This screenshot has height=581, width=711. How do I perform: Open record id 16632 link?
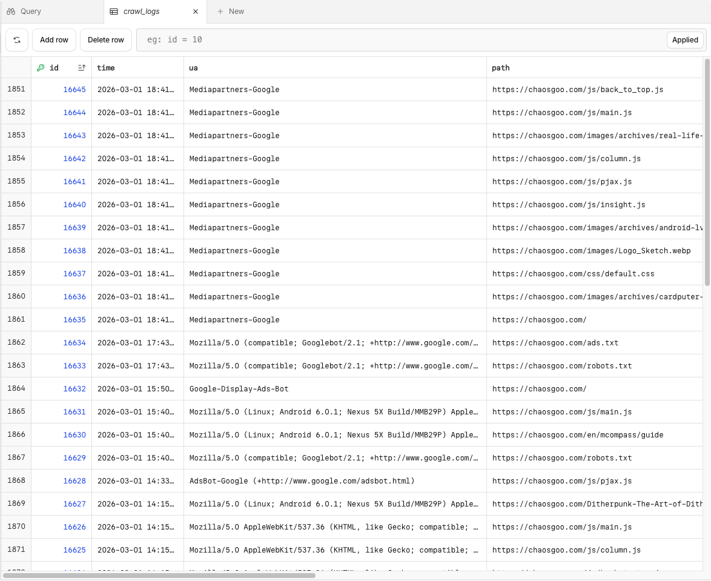(74, 389)
